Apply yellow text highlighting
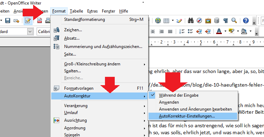This screenshot has height=137, width=264. (x=231, y=31)
